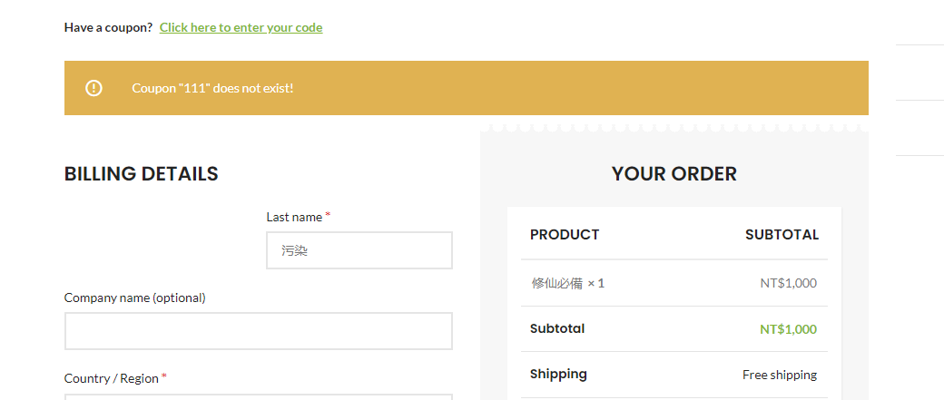Screen dimensions: 944x400
Task: Select the BILLING DETAILS heading
Action: [141, 173]
